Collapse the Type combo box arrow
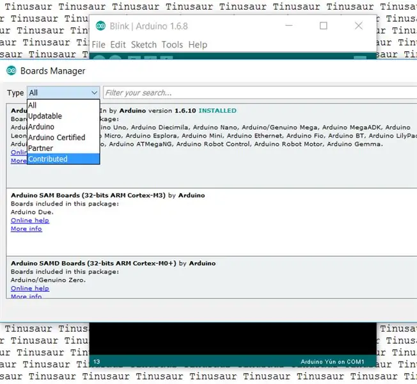417x384 pixels. pos(94,93)
